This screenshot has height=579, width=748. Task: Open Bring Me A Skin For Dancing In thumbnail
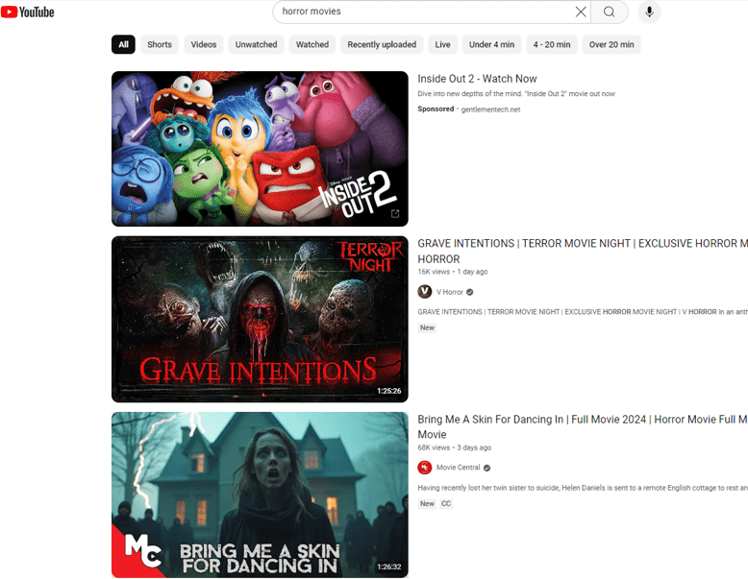point(260,495)
